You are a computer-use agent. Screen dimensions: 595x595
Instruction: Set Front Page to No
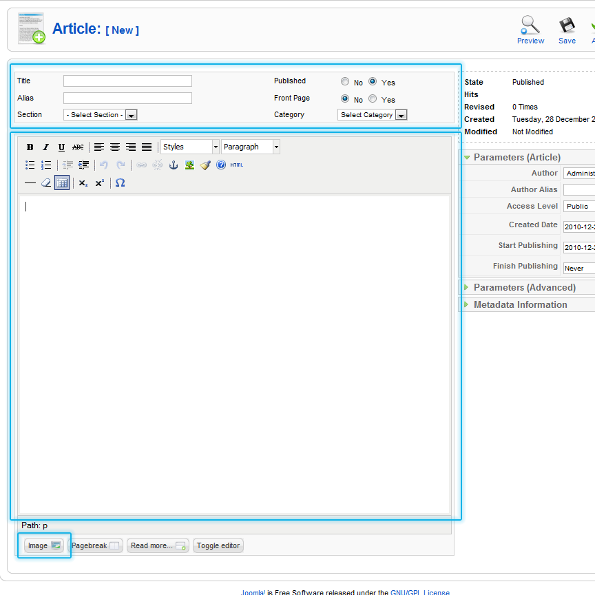click(x=345, y=98)
